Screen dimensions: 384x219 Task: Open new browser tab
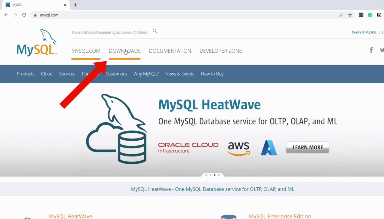[x=76, y=5]
